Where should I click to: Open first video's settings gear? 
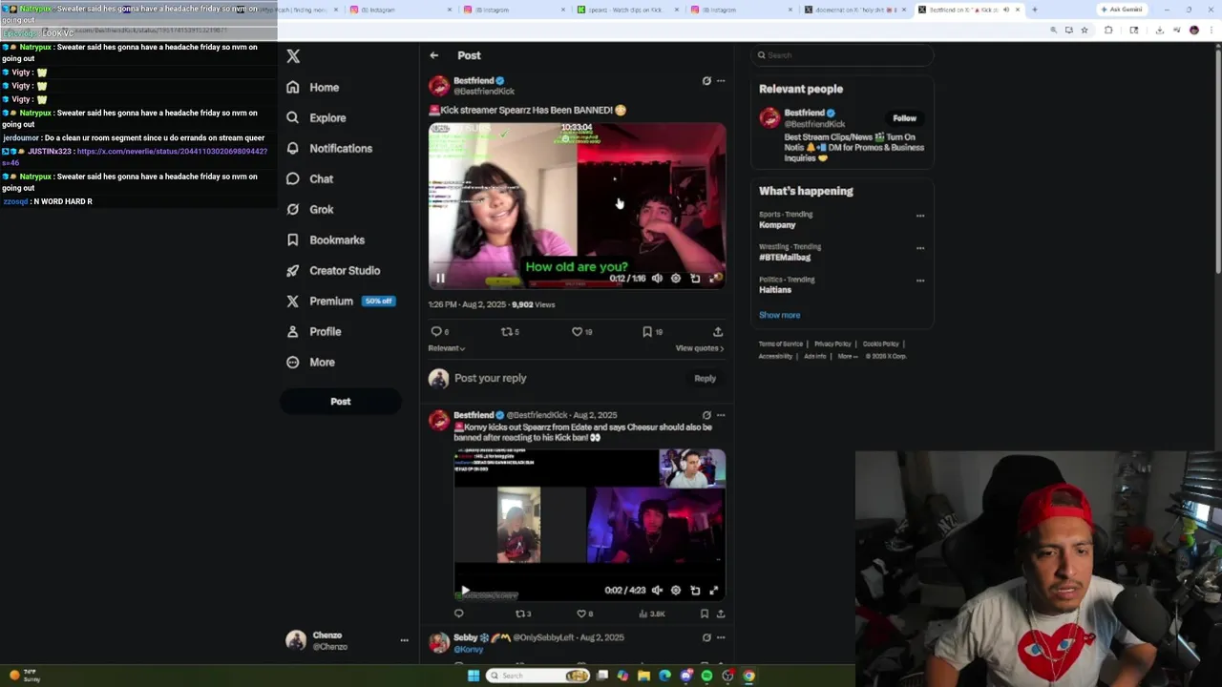pos(676,279)
